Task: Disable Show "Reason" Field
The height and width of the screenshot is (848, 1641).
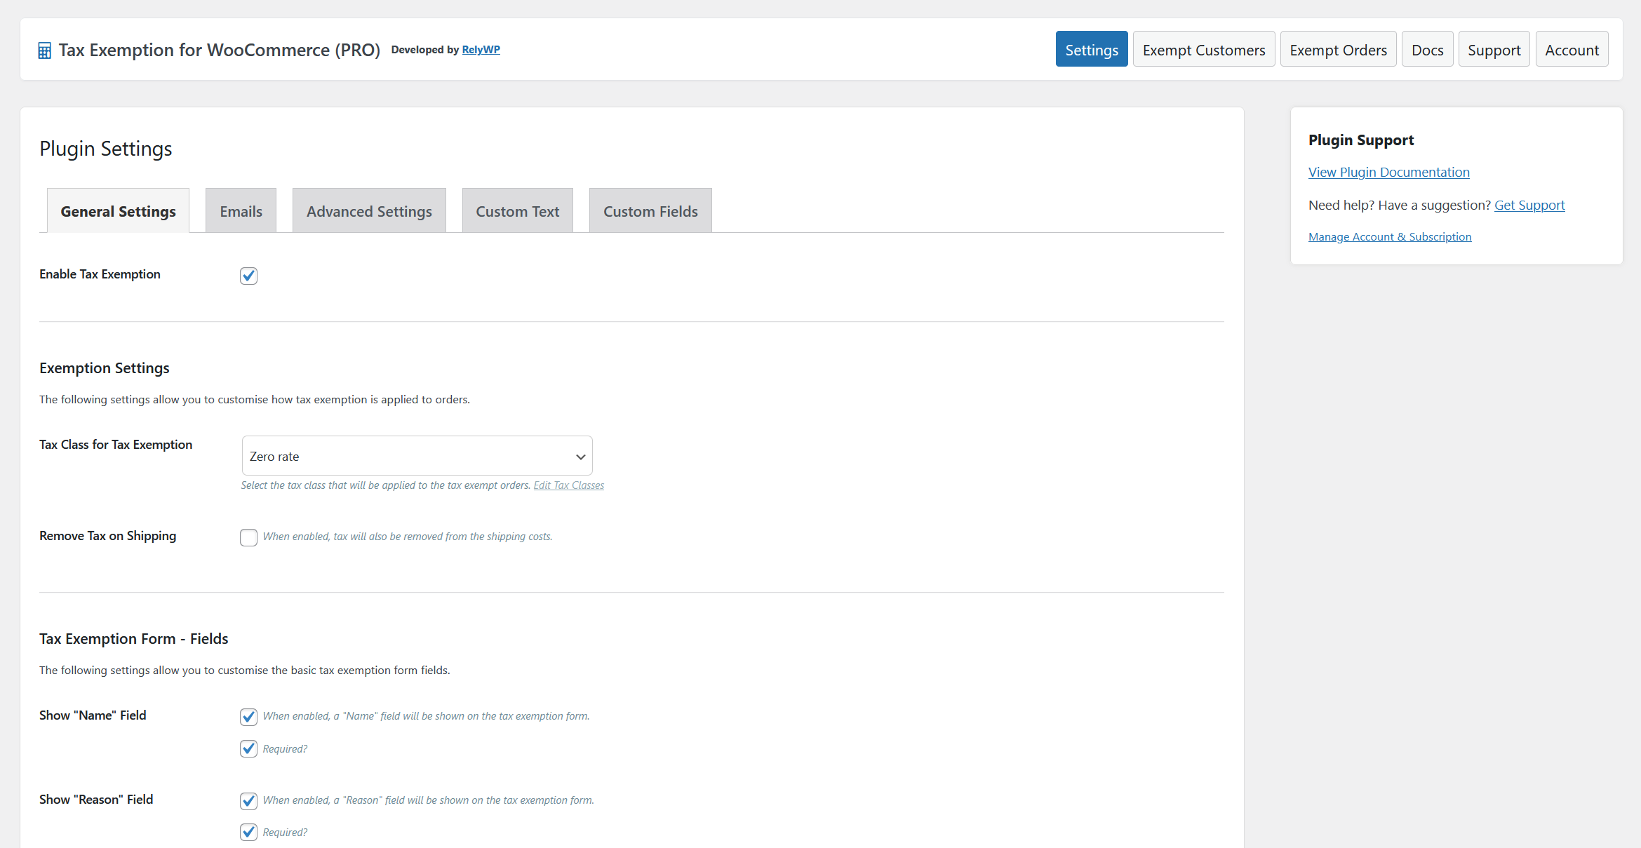Action: tap(248, 800)
